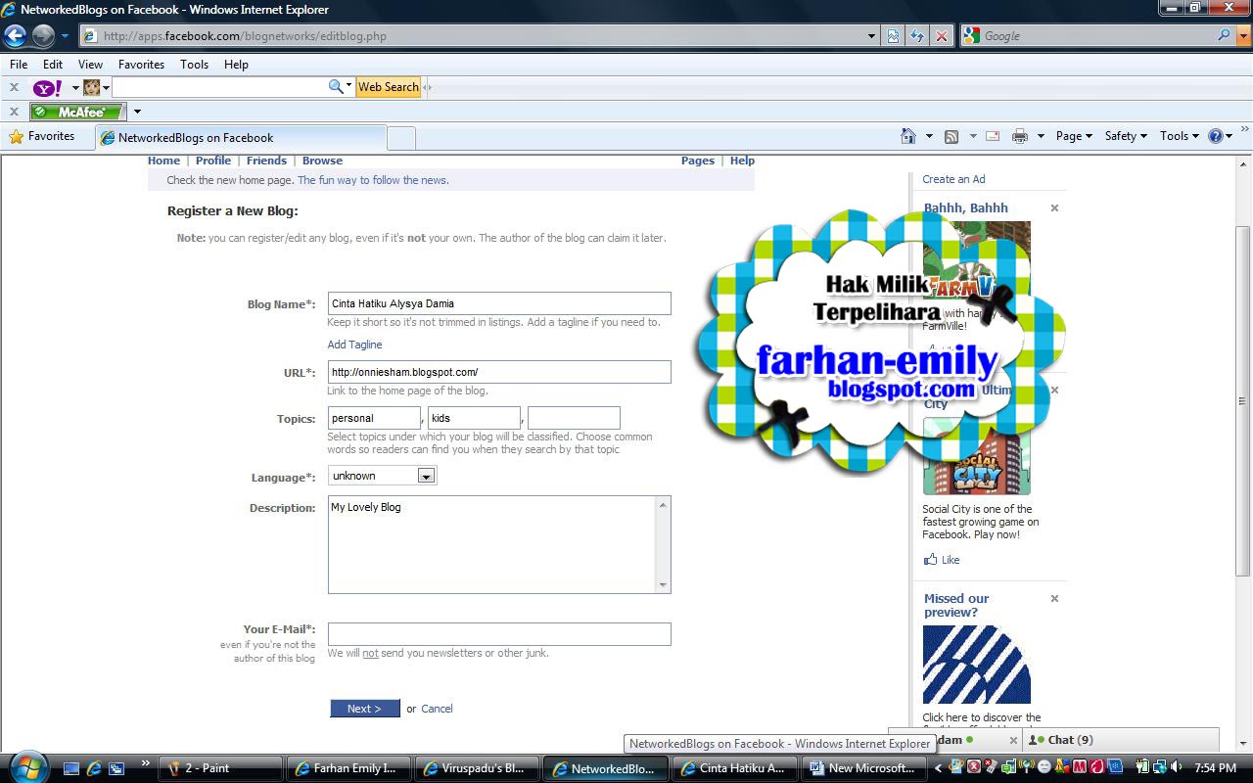Expand the Home button dropdown arrow
1253x783 pixels.
click(x=929, y=137)
